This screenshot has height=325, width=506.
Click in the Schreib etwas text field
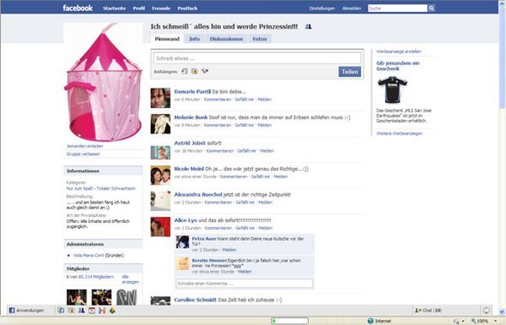click(257, 58)
